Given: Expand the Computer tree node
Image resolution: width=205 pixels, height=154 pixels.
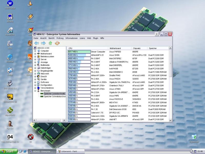Looking at the screenshot, I should (35, 51).
